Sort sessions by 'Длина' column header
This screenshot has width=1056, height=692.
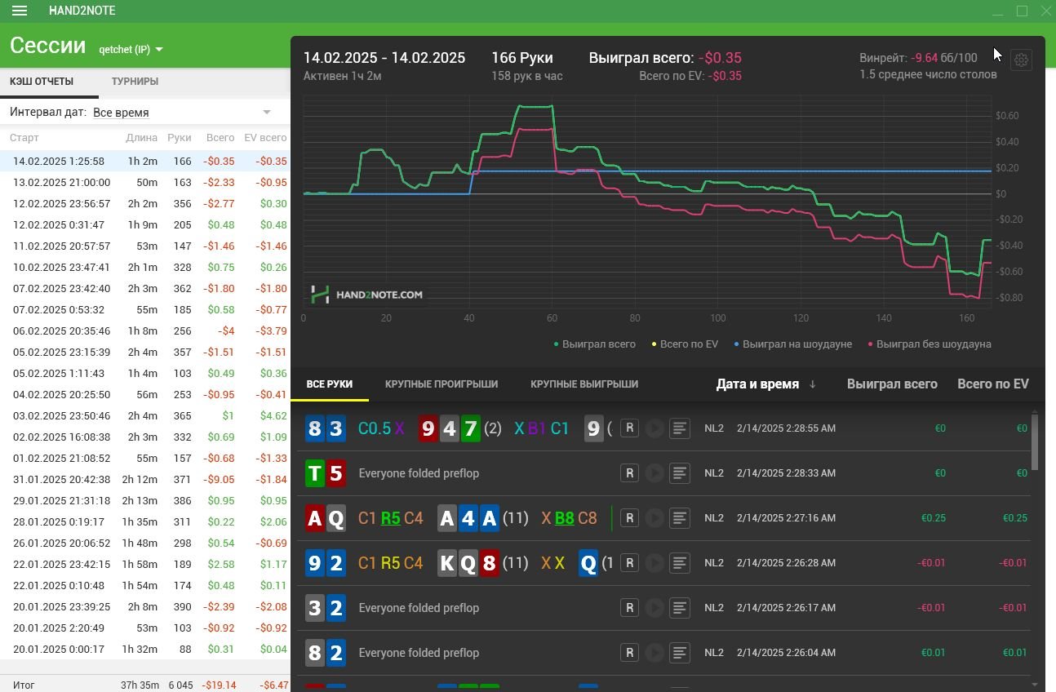(142, 138)
